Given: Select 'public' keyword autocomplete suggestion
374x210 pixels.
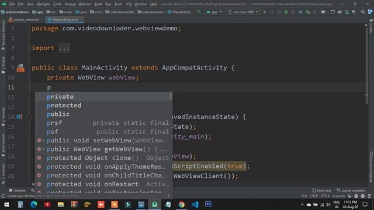Looking at the screenshot, I should 103,114.
